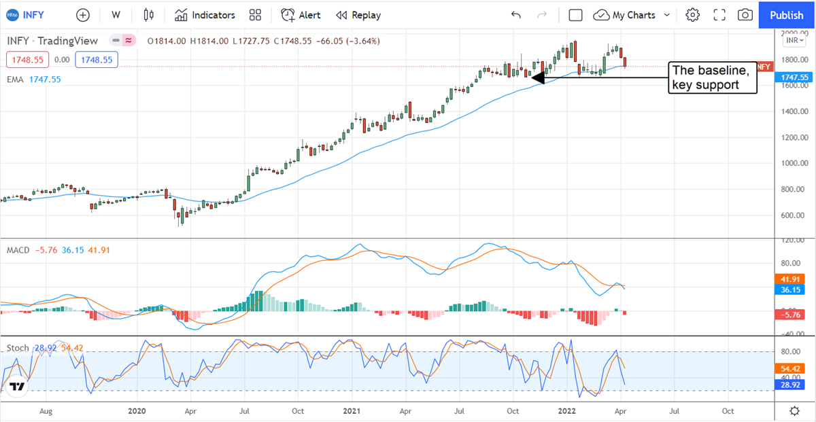
Task: Undo the last chart action
Action: pos(516,15)
